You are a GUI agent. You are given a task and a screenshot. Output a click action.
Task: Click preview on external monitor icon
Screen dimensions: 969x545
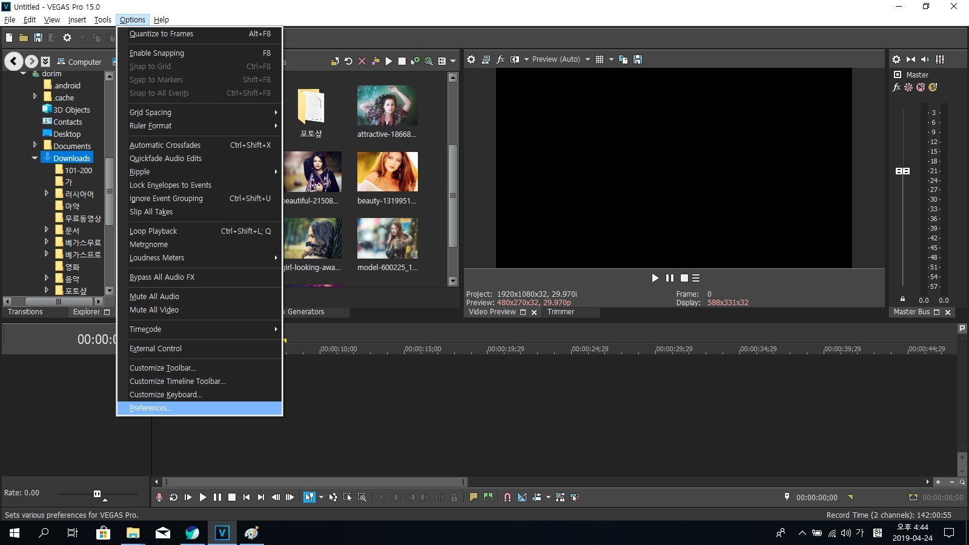pos(486,59)
